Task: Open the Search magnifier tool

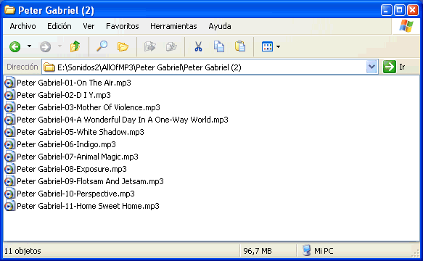Action: click(x=102, y=46)
